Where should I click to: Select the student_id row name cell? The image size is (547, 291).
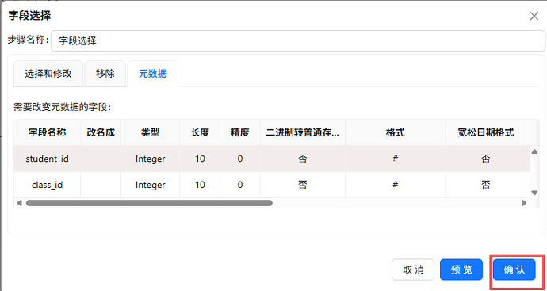click(x=47, y=159)
